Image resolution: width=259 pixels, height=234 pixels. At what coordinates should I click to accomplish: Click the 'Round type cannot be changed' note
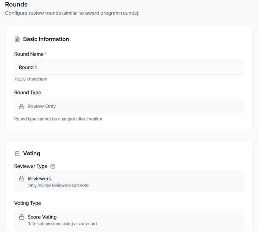coord(58,119)
